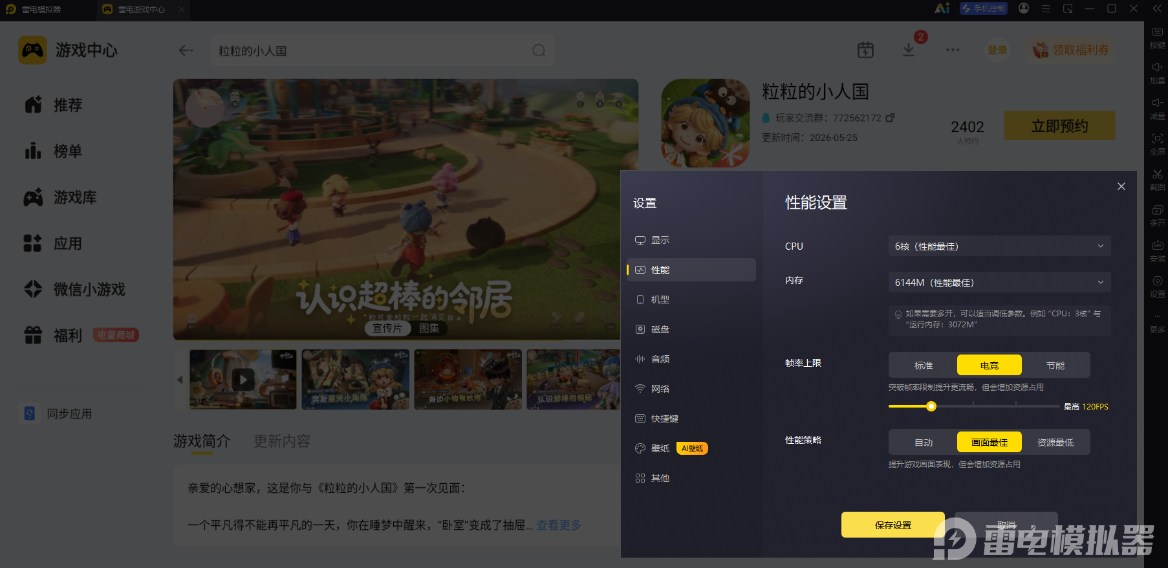
Task: Click the 立即预约 reserve button
Action: point(1059,126)
